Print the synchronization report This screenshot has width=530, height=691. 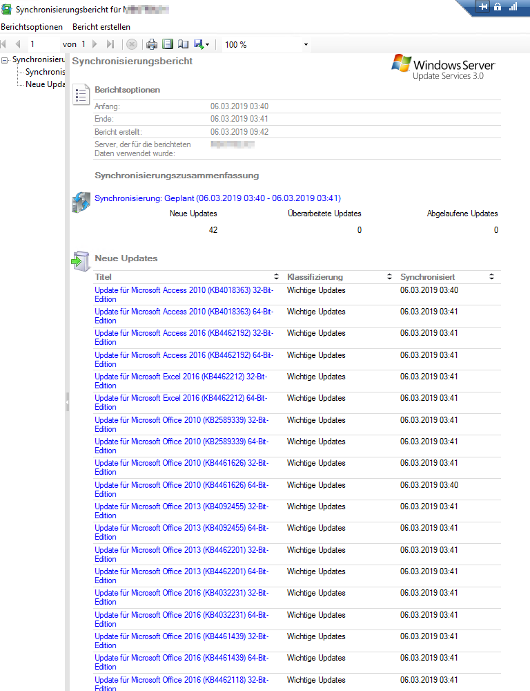[152, 44]
